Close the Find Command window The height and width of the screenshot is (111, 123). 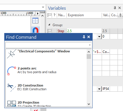tap(89, 37)
